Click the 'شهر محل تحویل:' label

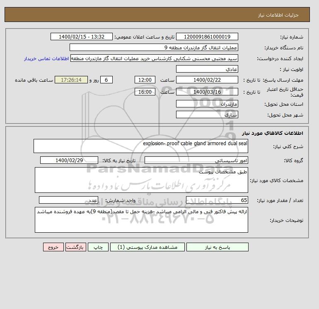point(285,115)
